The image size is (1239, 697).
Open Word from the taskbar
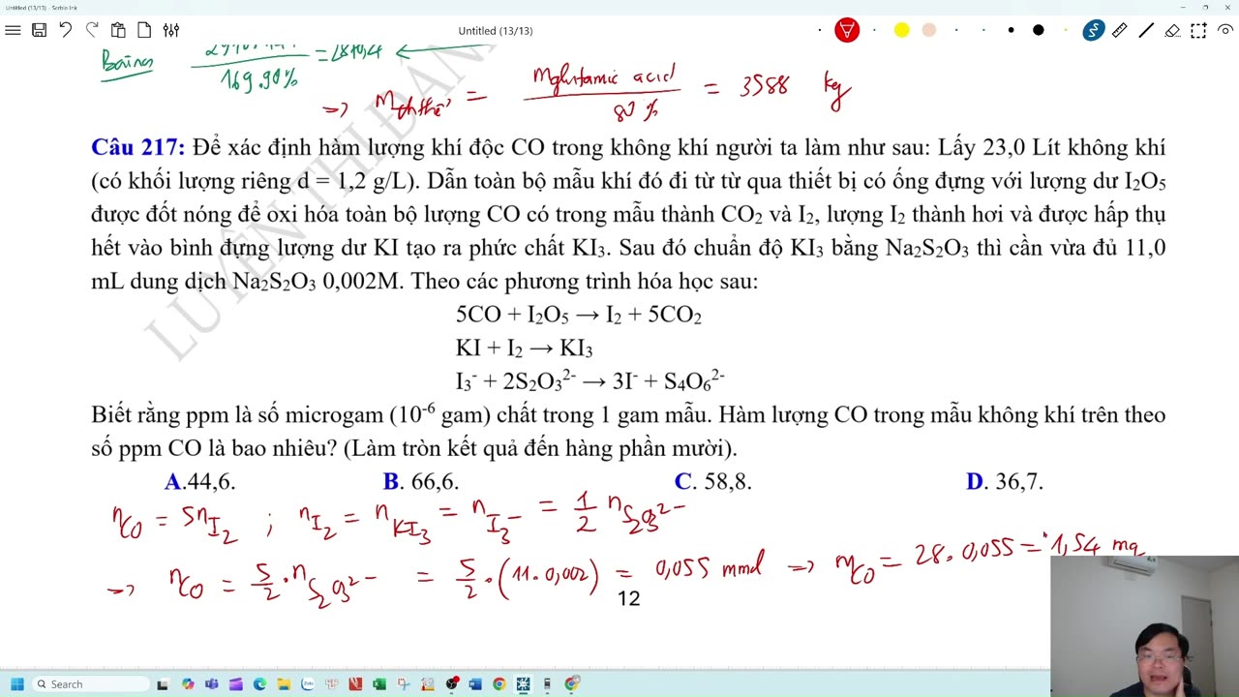pos(475,684)
